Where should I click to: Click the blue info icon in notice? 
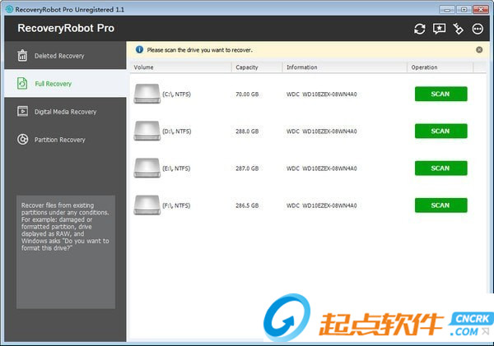coord(139,49)
